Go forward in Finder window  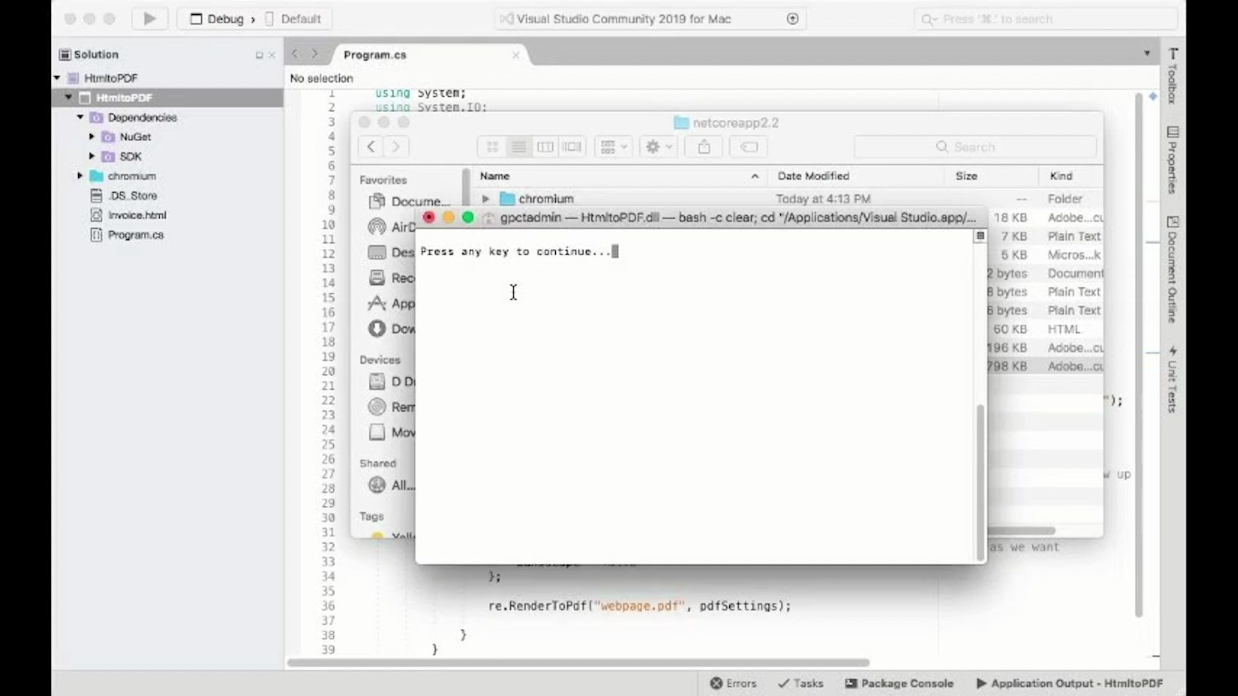[396, 147]
